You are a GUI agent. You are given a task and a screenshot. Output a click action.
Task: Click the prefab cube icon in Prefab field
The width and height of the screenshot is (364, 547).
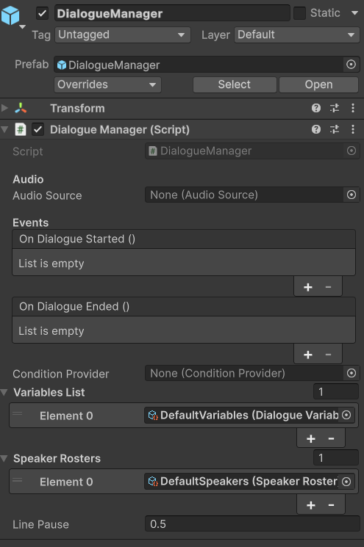coord(62,65)
